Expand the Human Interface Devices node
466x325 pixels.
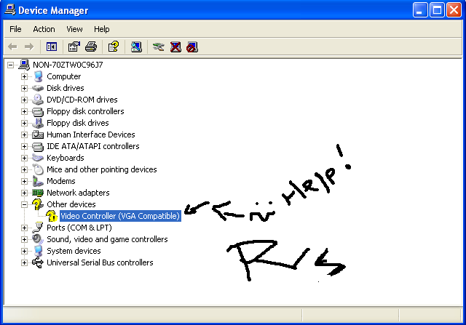click(24, 135)
